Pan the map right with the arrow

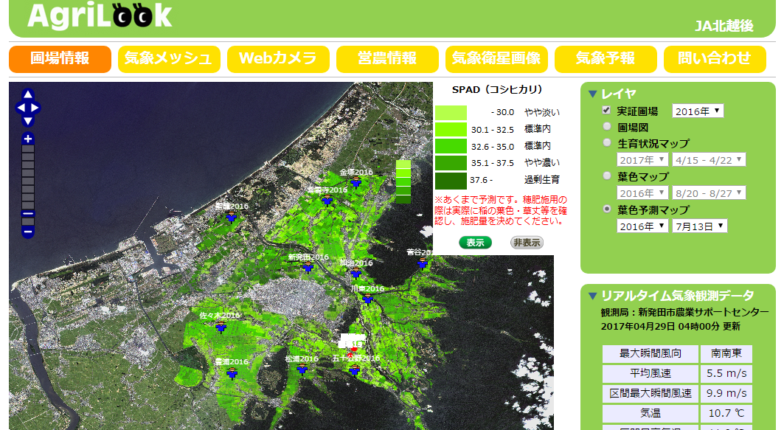[x=35, y=108]
